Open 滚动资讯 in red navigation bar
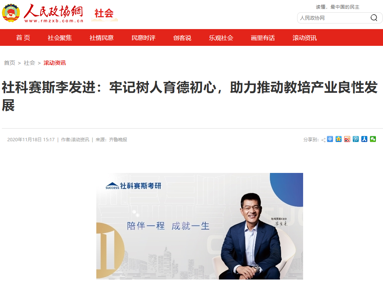Viewport: 383px width, 281px height. [305, 38]
